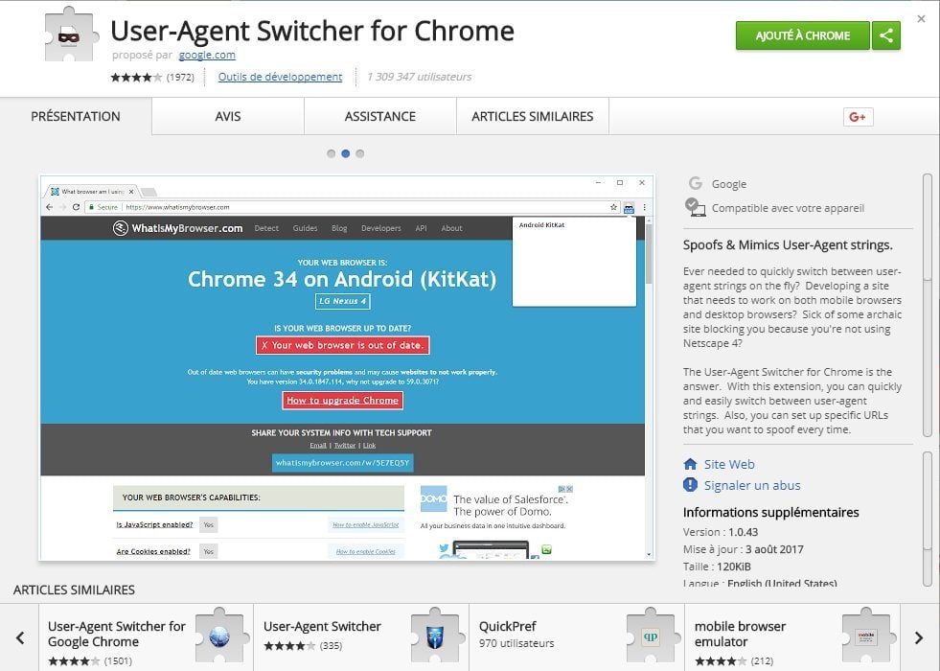Viewport: 940px width, 671px height.
Task: Select the third screenshot carousel dot
Action: pyautogui.click(x=359, y=153)
